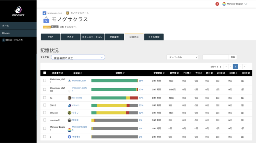Screen dimensions: 256x143
Task: Open the red notification badge
Action: [x=217, y=4]
